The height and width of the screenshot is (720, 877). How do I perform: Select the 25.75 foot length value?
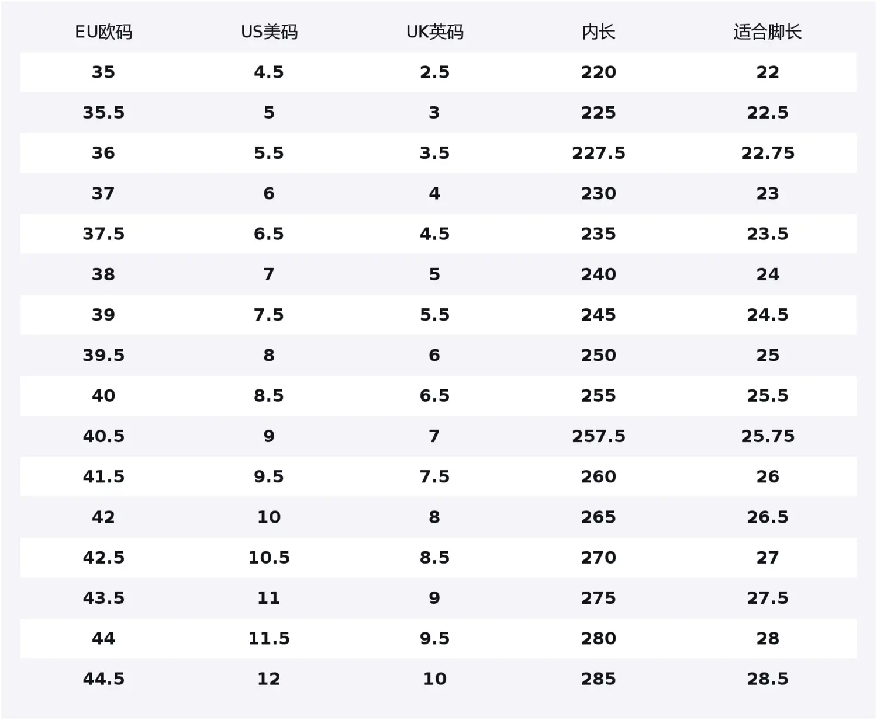point(767,436)
